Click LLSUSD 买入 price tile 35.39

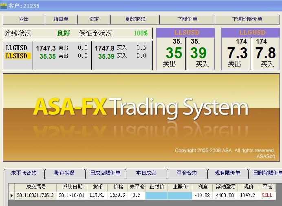coord(200,54)
